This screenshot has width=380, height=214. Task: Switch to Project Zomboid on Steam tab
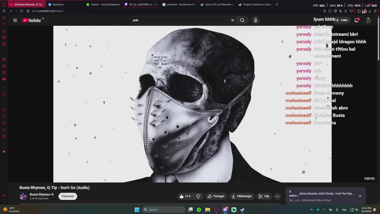click(255, 4)
